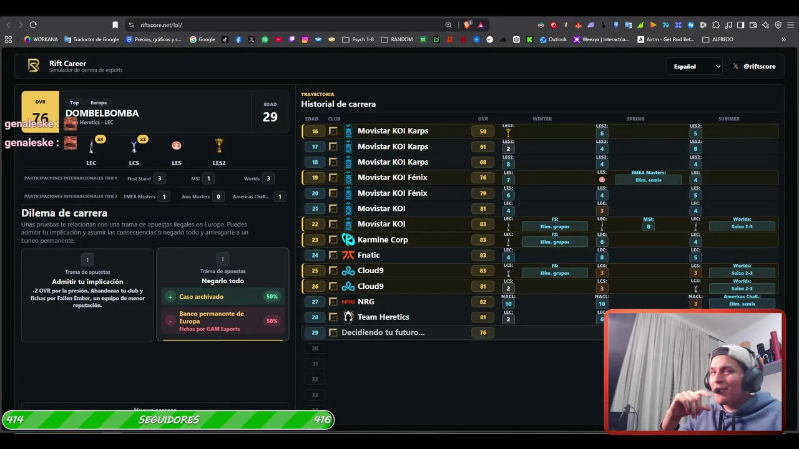Open the Google bookmark
Viewport: 799px width, 449px height.
coord(202,39)
